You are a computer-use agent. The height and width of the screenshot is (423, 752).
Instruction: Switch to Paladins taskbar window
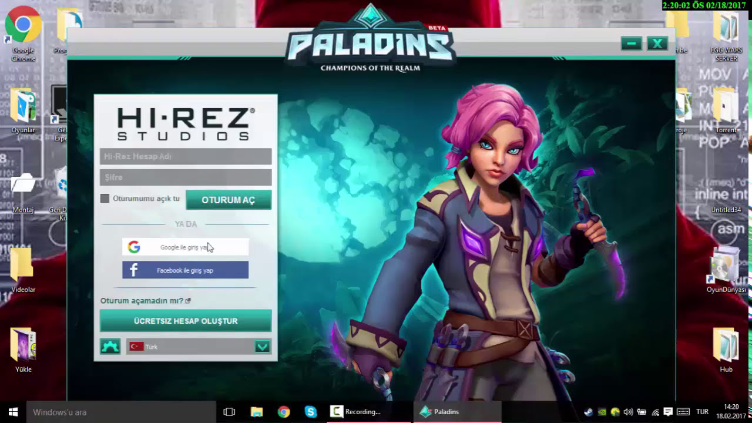pyautogui.click(x=458, y=412)
